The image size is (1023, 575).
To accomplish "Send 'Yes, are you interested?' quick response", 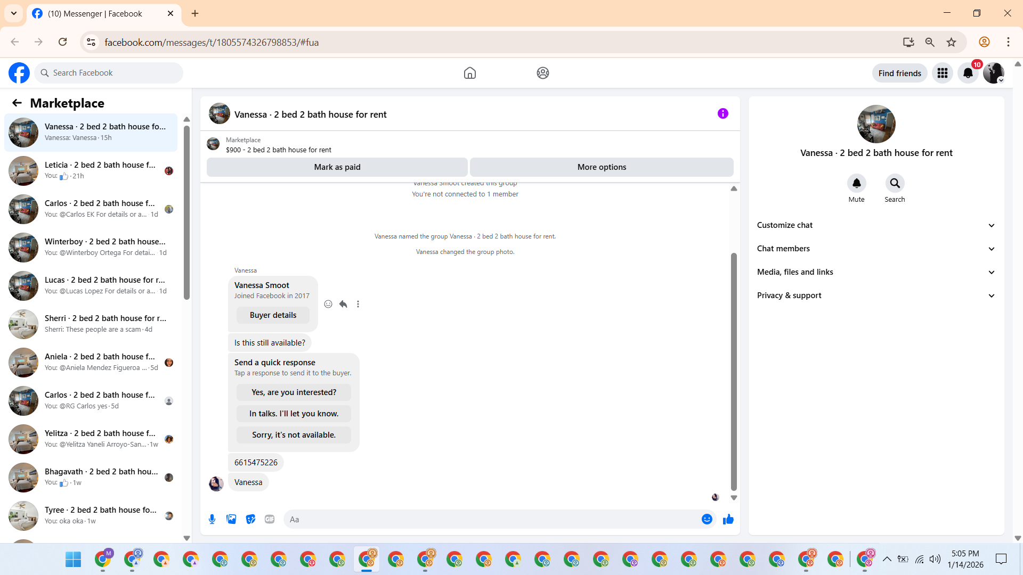I will (294, 392).
